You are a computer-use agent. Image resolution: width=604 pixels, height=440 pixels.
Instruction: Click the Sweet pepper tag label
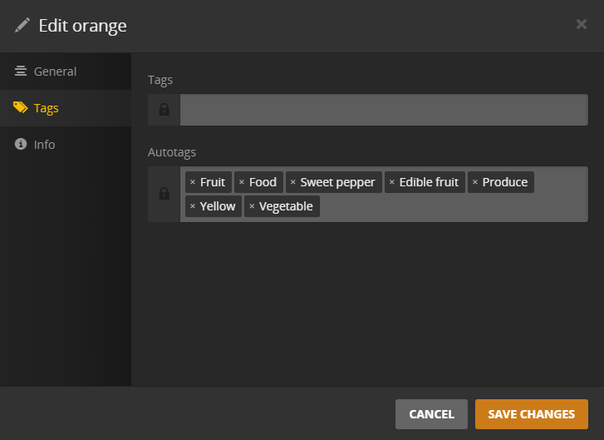tap(338, 182)
